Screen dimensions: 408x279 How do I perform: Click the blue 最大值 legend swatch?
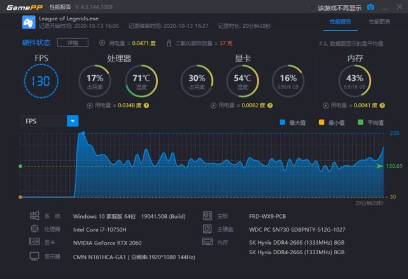pyautogui.click(x=283, y=123)
